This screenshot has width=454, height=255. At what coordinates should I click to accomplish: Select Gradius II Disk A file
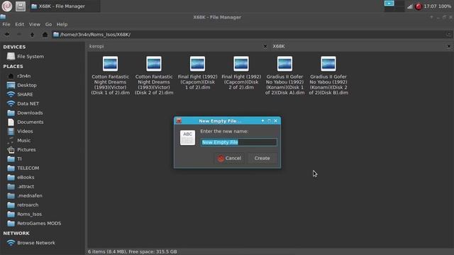(285, 76)
